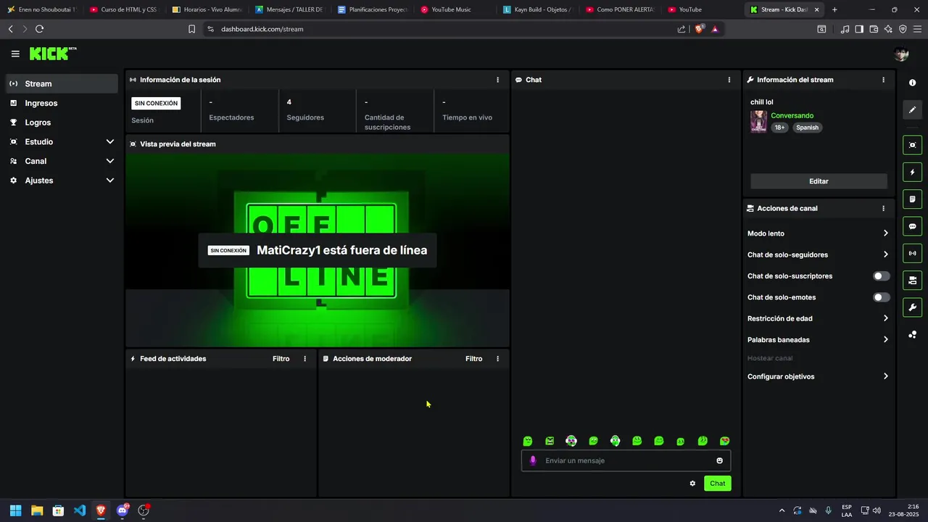Click the Brave Shields icon in the address bar
The width and height of the screenshot is (928, 522).
pos(699,29)
